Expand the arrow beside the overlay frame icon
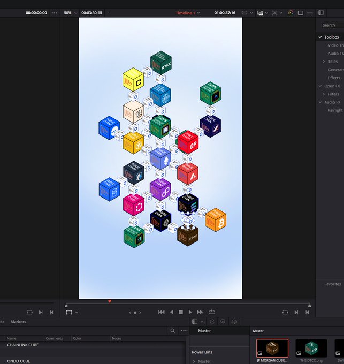The height and width of the screenshot is (364, 344). tap(251, 13)
